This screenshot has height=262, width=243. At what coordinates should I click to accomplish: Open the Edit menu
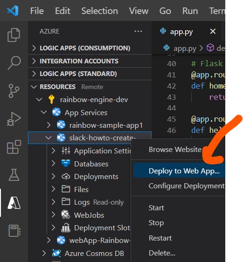pos(62,11)
